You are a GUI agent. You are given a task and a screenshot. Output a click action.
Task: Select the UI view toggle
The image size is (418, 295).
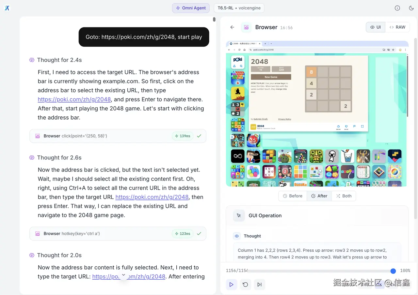point(376,27)
